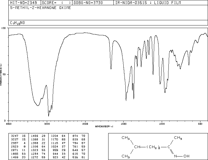Click the 2000 wavenumber axis label
The height and width of the screenshot is (160, 208).
85,124
